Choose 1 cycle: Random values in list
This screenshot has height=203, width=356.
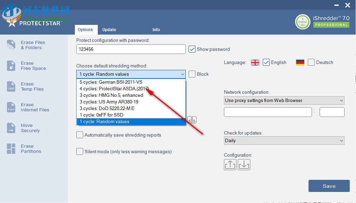click(x=131, y=121)
